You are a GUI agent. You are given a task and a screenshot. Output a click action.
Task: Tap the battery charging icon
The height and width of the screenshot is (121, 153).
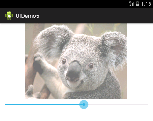click(137, 4)
